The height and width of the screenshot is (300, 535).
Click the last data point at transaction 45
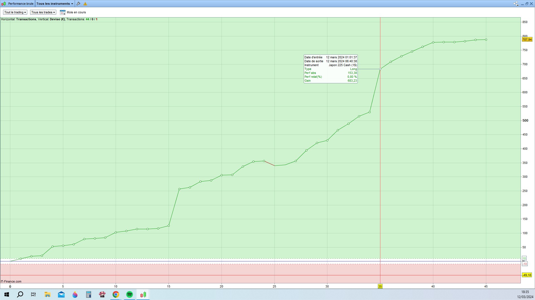click(486, 40)
